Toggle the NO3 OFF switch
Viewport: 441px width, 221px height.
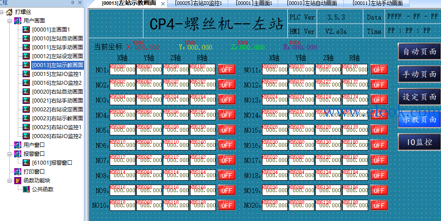226,100
